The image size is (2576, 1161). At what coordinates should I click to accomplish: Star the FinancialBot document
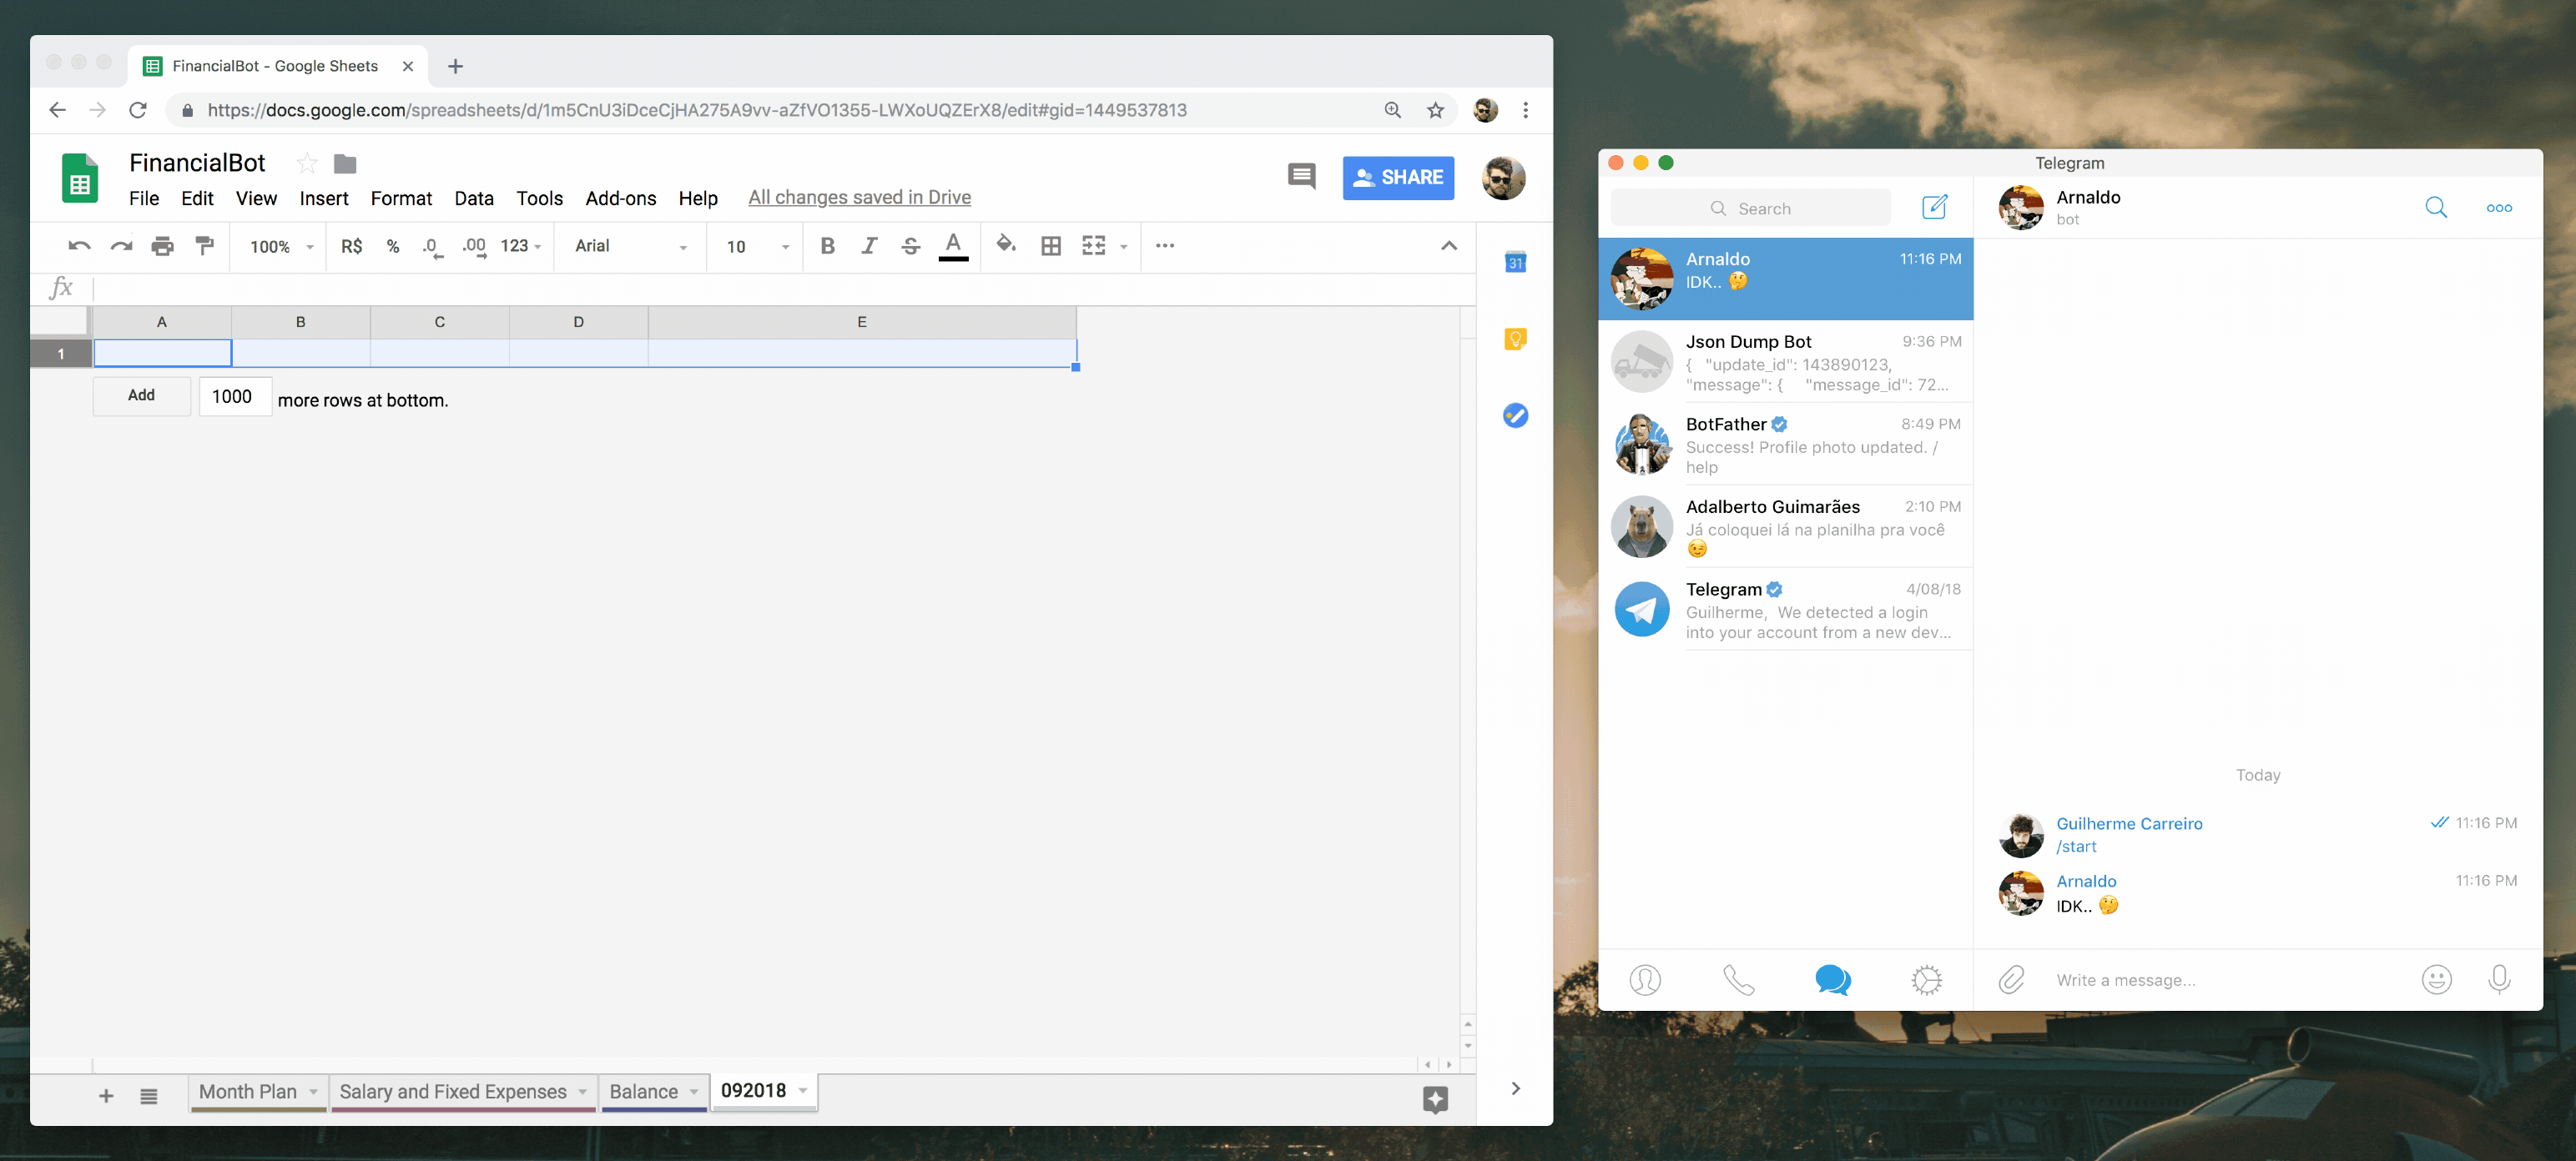tap(307, 163)
